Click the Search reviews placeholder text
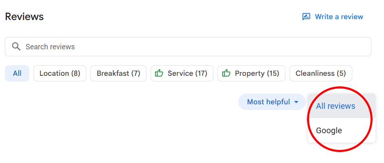384x163 pixels. click(50, 46)
